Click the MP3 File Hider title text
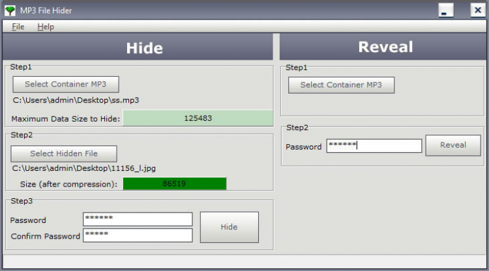Screen dimensions: 489x271 coord(46,10)
